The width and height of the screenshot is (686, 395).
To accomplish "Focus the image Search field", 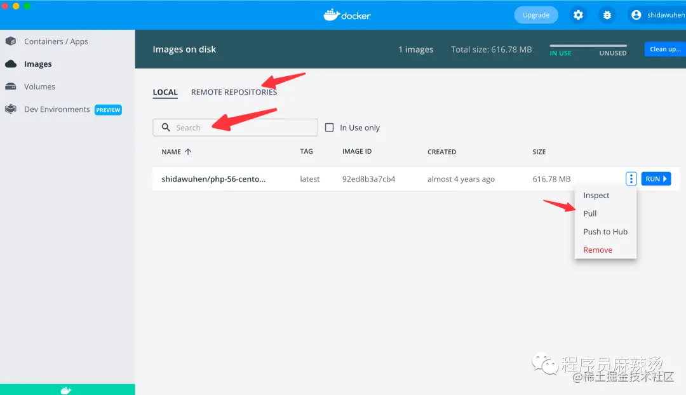I will point(236,127).
